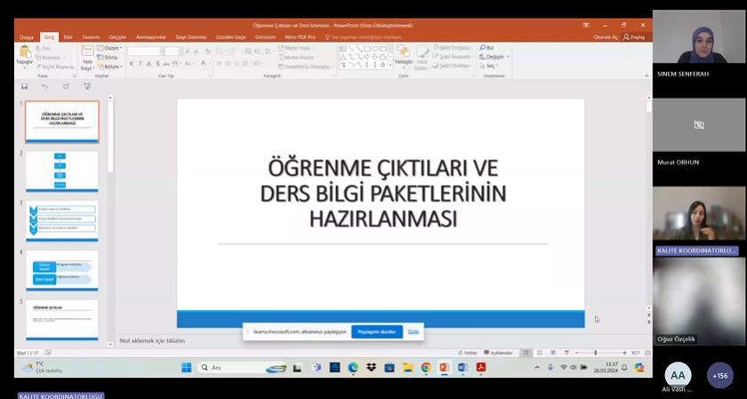Open the Dosya menu
The height and width of the screenshot is (399, 747).
(x=26, y=37)
